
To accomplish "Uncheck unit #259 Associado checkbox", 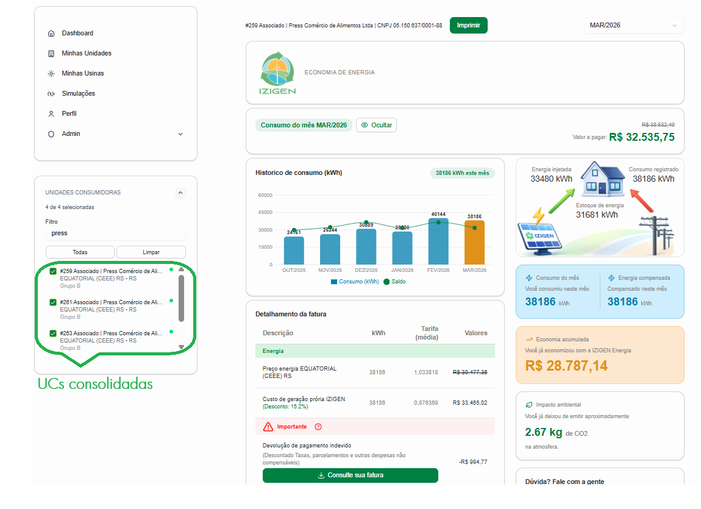I will point(53,271).
